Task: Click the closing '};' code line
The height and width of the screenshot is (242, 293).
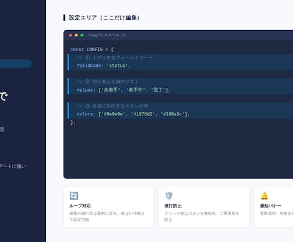Action: coord(73,122)
